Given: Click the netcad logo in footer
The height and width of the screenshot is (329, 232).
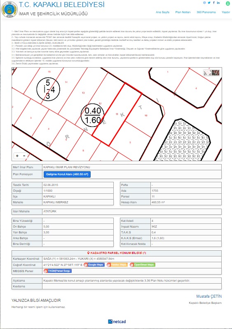Looking at the screenshot, I should [x=117, y=322].
